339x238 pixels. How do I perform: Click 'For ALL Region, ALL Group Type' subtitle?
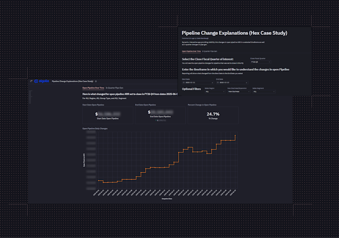[104, 98]
